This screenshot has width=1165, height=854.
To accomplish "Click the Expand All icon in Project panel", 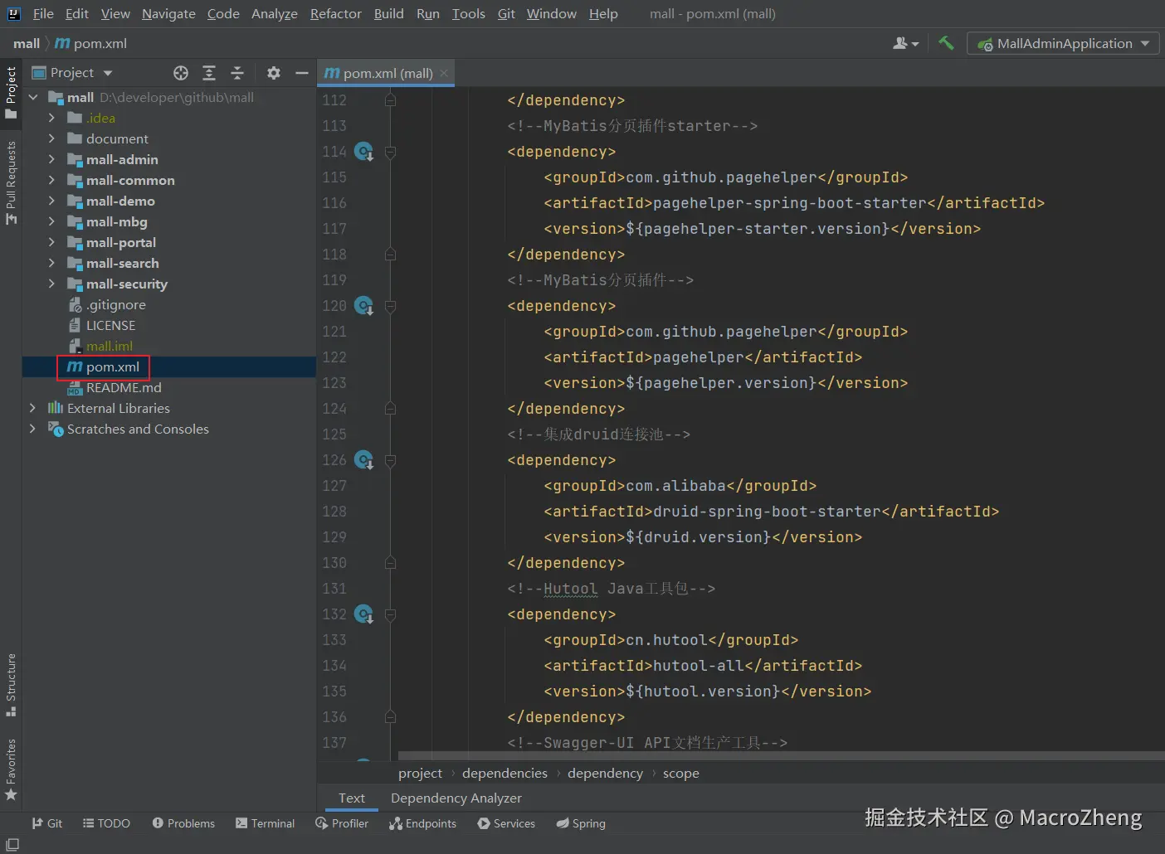I will pos(209,73).
